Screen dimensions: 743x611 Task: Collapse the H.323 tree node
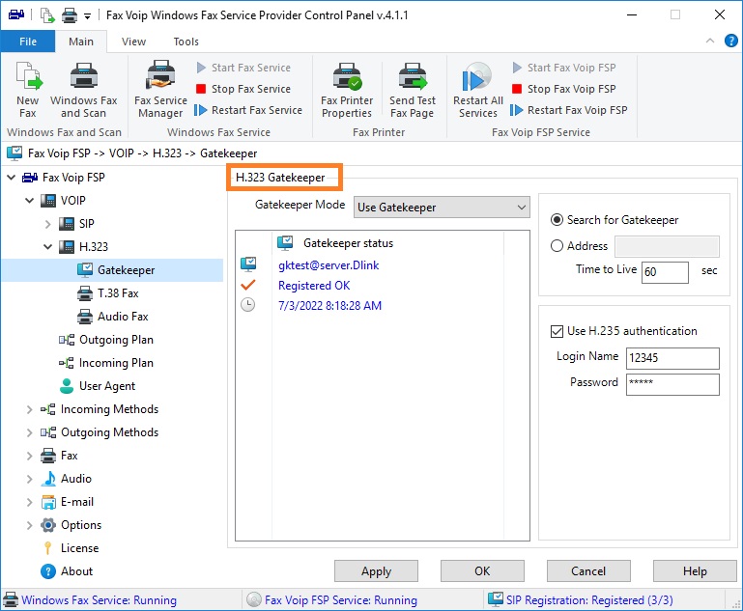(x=47, y=247)
